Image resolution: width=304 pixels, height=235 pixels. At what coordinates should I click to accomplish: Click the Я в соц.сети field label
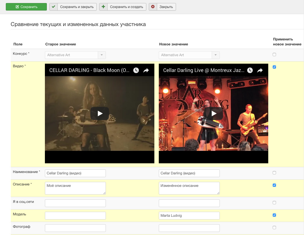click(x=23, y=202)
